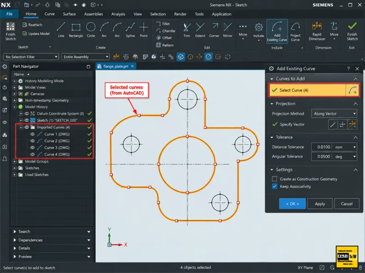Viewport: 365px width, 273px height.
Task: Switch to the Assemblies ribbon tab
Action: coord(93,14)
